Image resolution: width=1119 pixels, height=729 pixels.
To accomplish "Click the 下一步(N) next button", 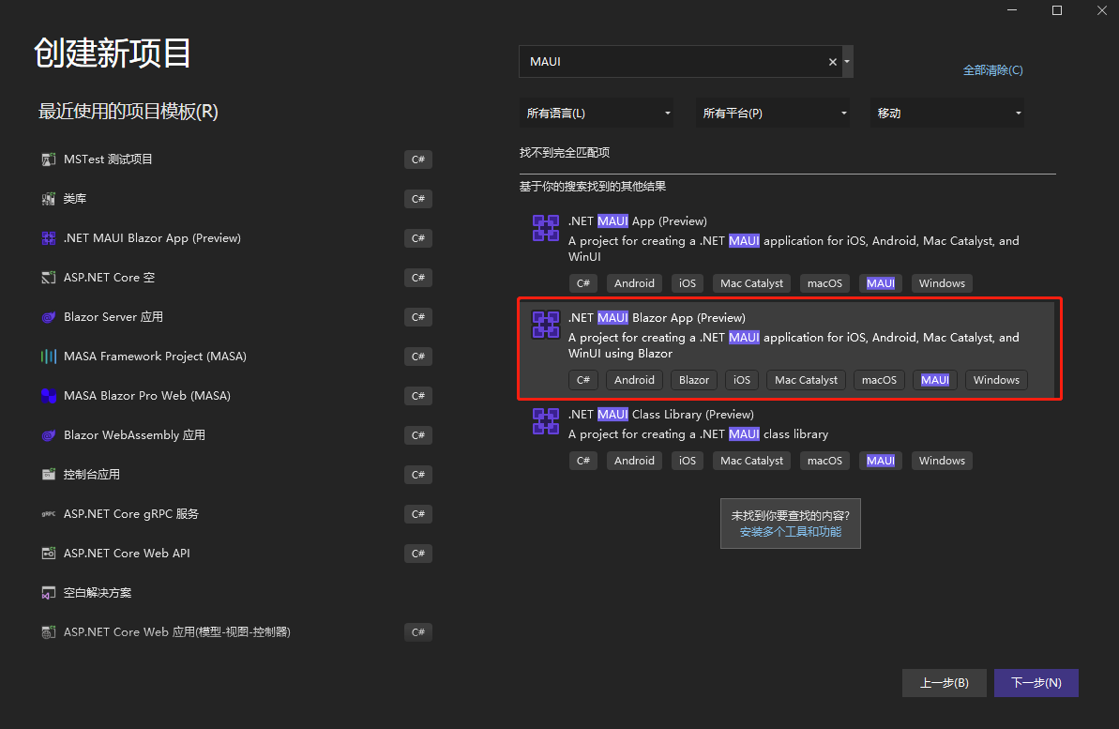I will [x=1036, y=683].
